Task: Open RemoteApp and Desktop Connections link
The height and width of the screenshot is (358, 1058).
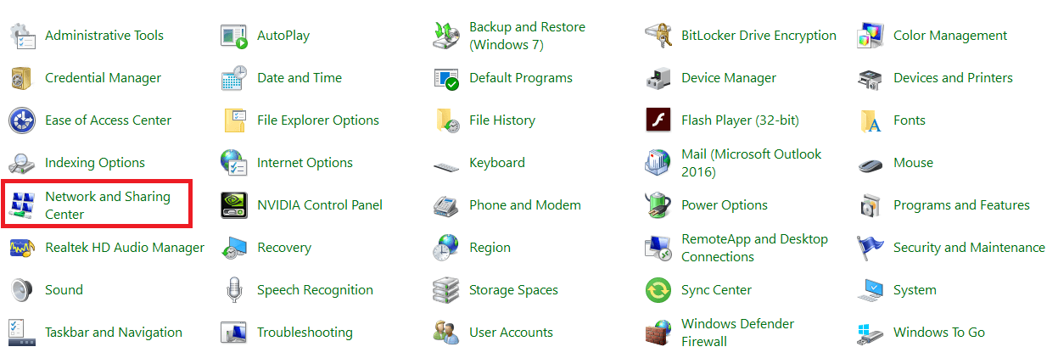Action: point(754,248)
